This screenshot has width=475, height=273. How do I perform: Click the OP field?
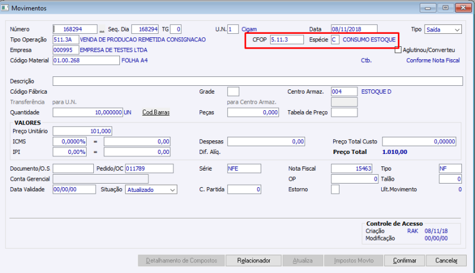pos(354,179)
